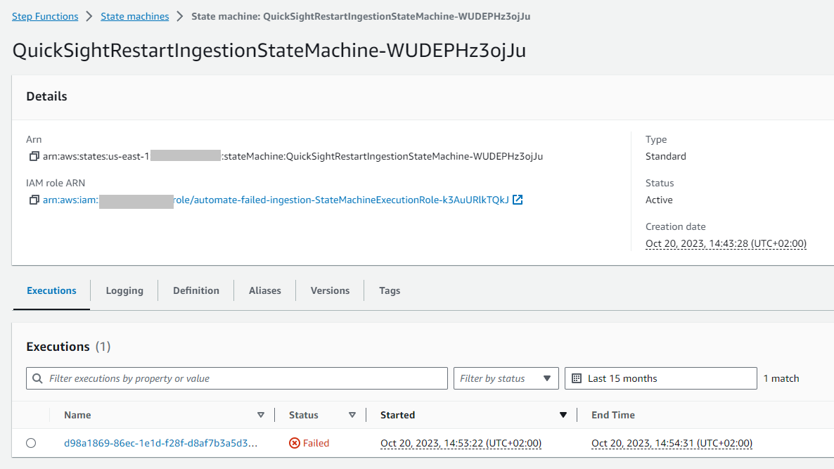The width and height of the screenshot is (834, 469).
Task: Click the Failed status text
Action: click(316, 443)
